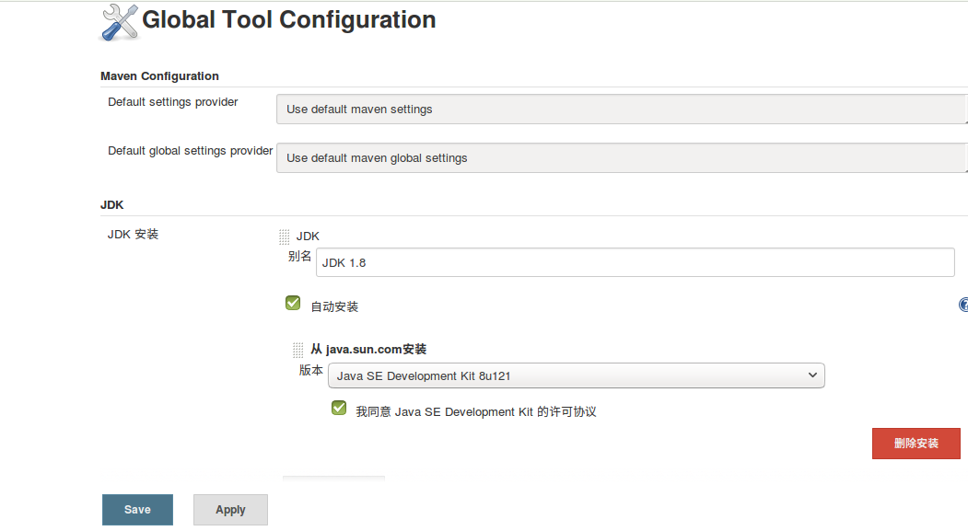Image resolution: width=968 pixels, height=531 pixels.
Task: Click the 从 java.sun.com安装 installer title
Action: (368, 349)
